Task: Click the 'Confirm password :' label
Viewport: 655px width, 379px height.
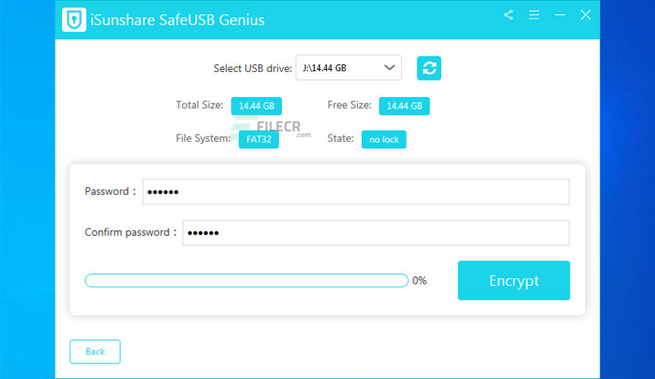Action: 131,233
